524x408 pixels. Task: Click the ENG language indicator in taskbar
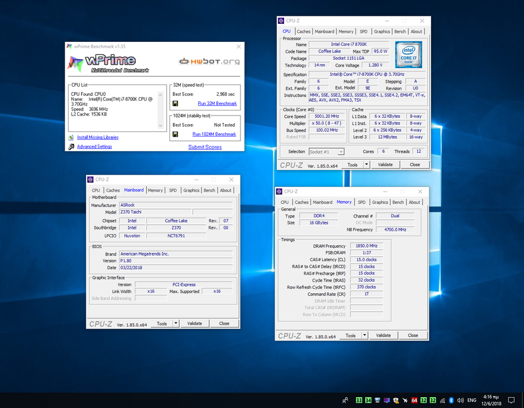(x=472, y=400)
